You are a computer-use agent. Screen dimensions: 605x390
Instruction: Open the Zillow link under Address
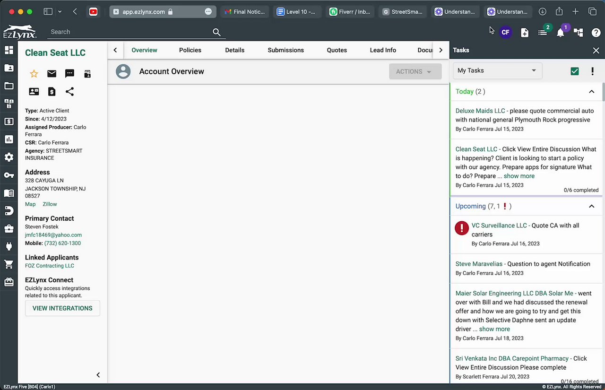50,204
